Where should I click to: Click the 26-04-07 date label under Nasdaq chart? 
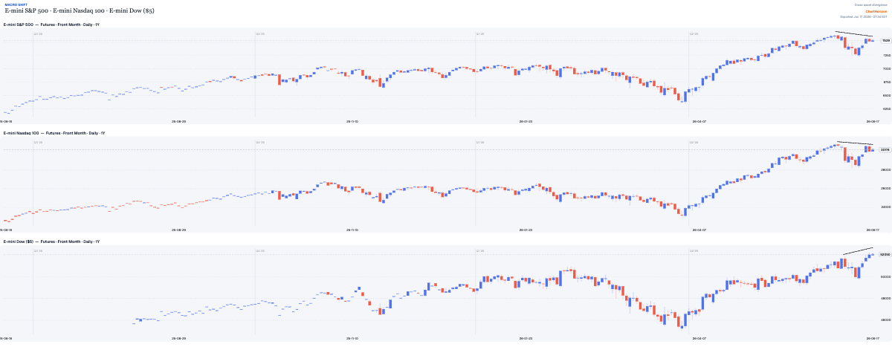coord(701,230)
